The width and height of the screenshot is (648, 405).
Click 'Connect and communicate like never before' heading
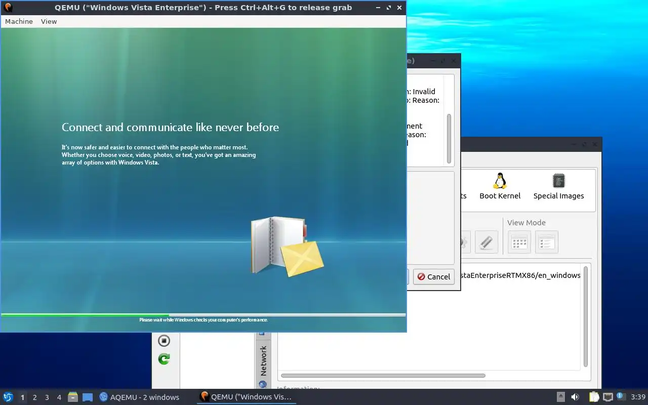(x=170, y=127)
